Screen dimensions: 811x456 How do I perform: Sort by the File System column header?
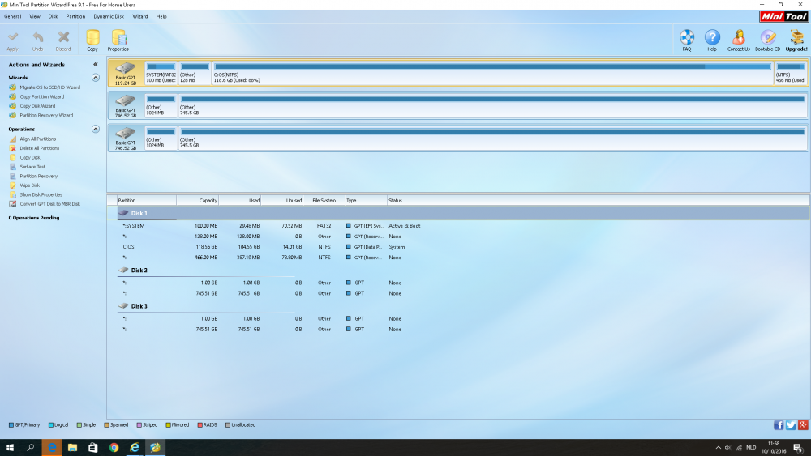pos(324,200)
